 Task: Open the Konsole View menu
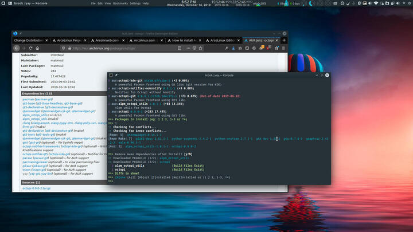tap(108, 3)
